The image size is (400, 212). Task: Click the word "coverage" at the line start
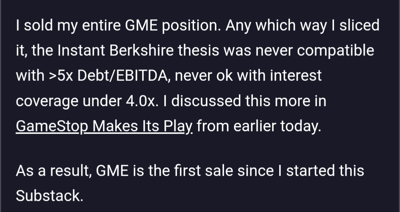click(x=47, y=101)
